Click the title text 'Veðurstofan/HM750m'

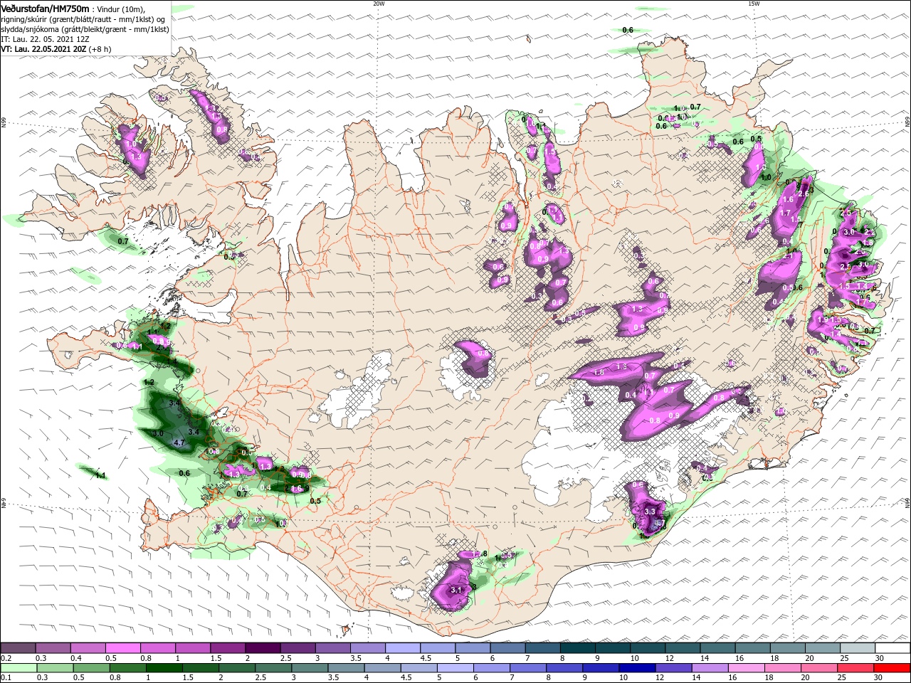point(45,9)
